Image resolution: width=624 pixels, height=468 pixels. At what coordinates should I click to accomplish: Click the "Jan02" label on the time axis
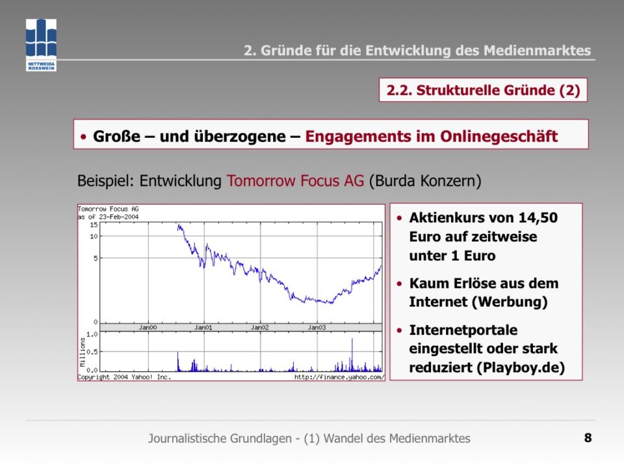[x=260, y=328]
